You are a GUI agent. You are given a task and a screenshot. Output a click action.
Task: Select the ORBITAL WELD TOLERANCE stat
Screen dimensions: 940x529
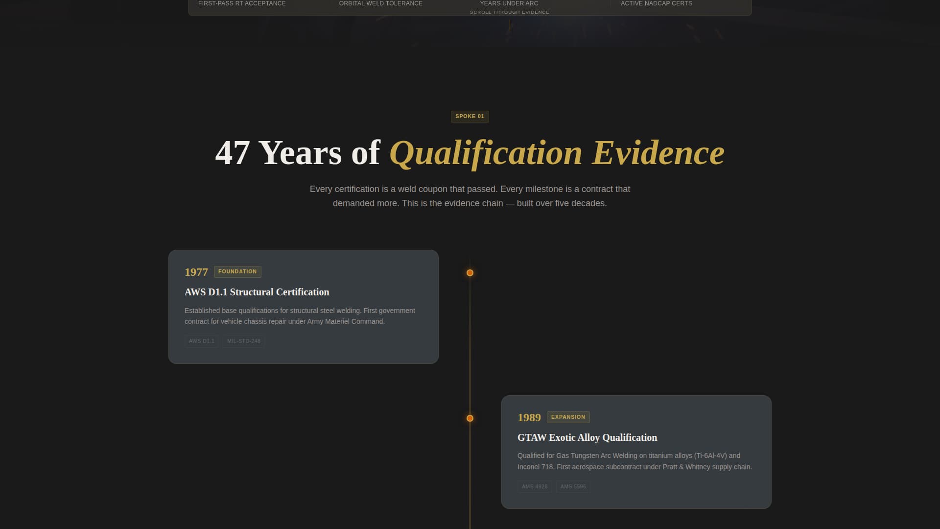point(380,3)
